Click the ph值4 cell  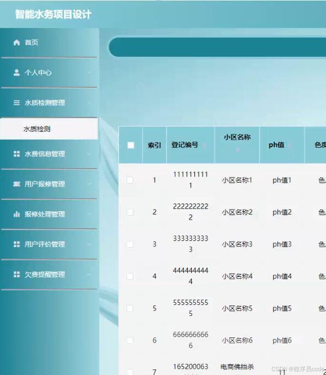(282, 276)
